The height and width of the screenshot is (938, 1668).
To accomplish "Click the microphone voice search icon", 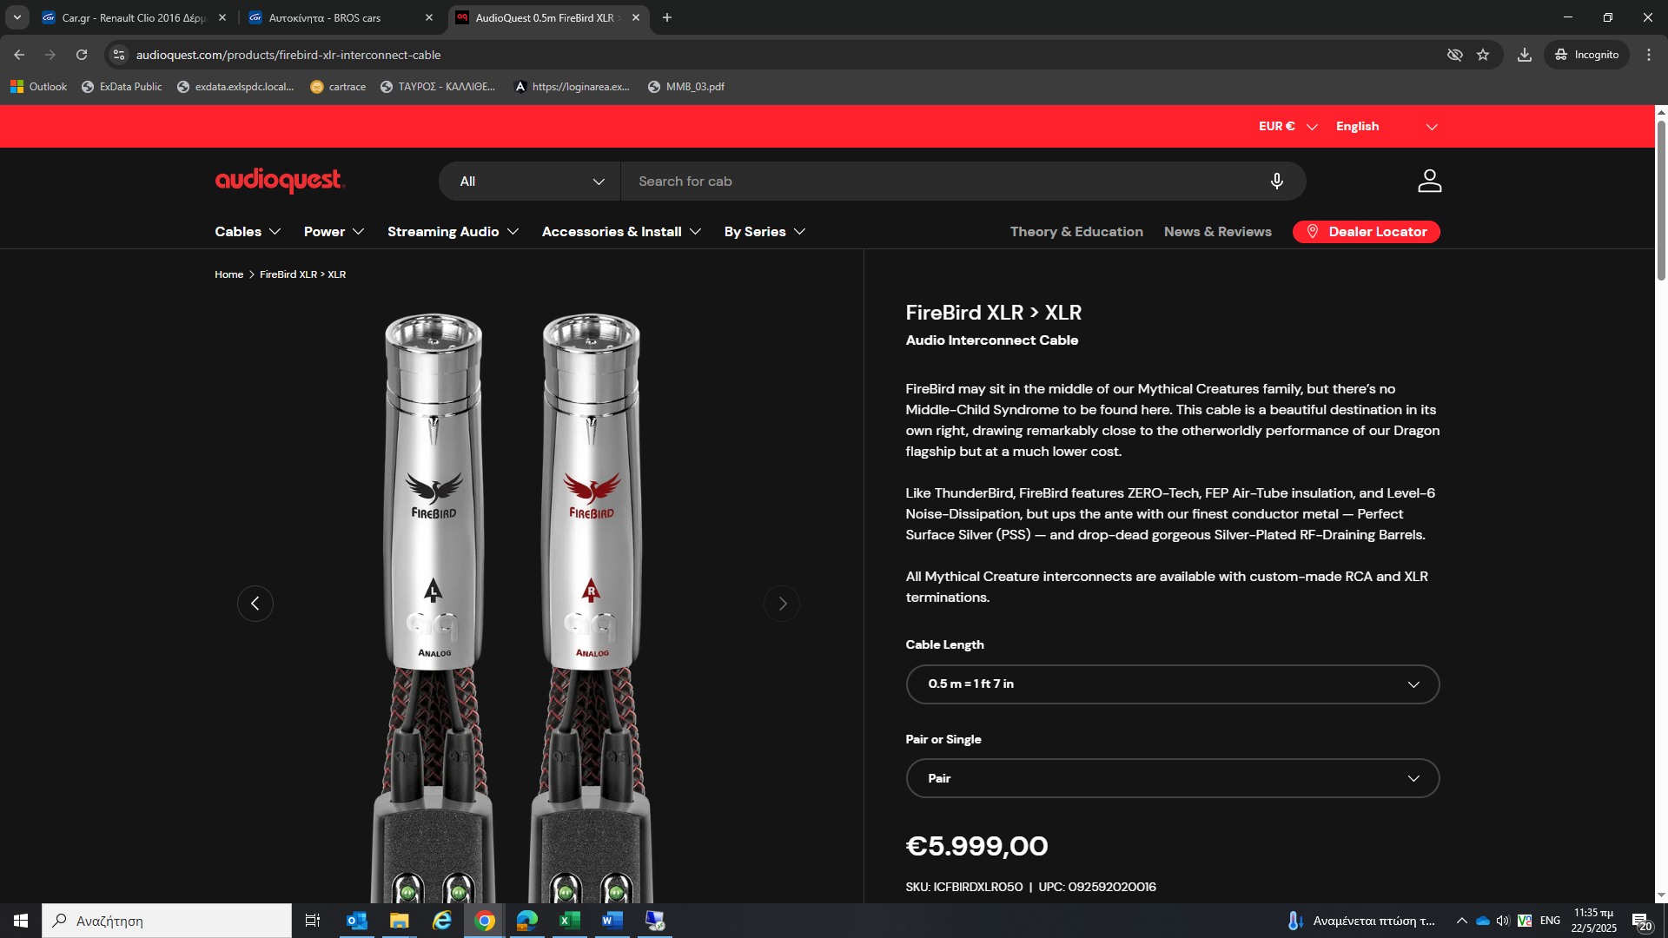I will click(1276, 181).
